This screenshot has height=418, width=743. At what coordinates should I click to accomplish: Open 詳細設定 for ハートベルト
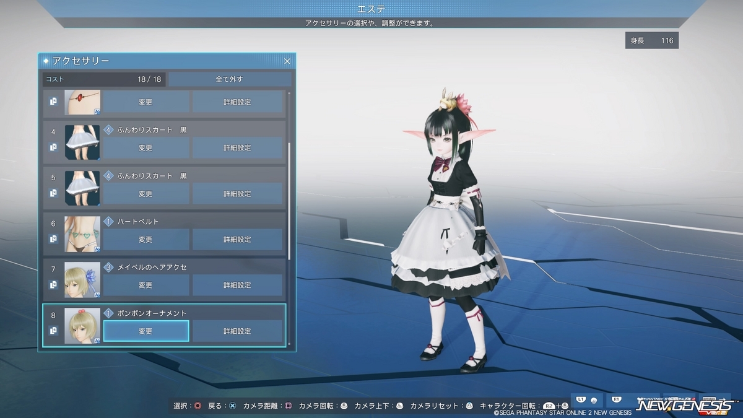(237, 240)
